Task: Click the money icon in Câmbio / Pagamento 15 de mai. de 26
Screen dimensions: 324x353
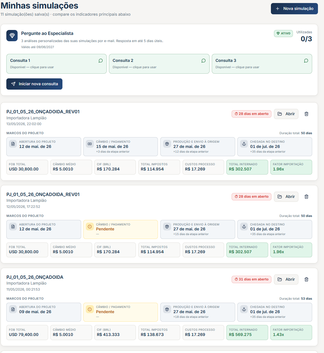Action: coord(90,144)
